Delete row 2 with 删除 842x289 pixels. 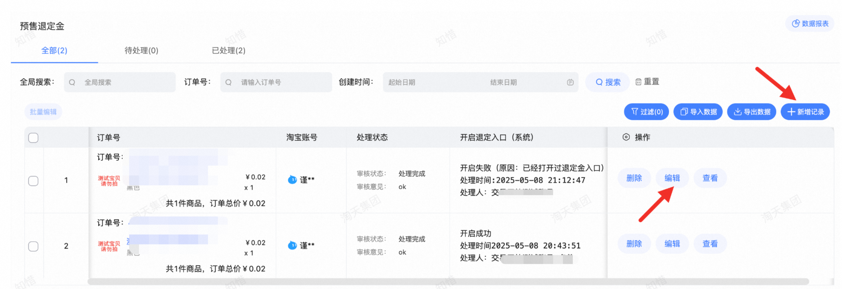tap(634, 244)
